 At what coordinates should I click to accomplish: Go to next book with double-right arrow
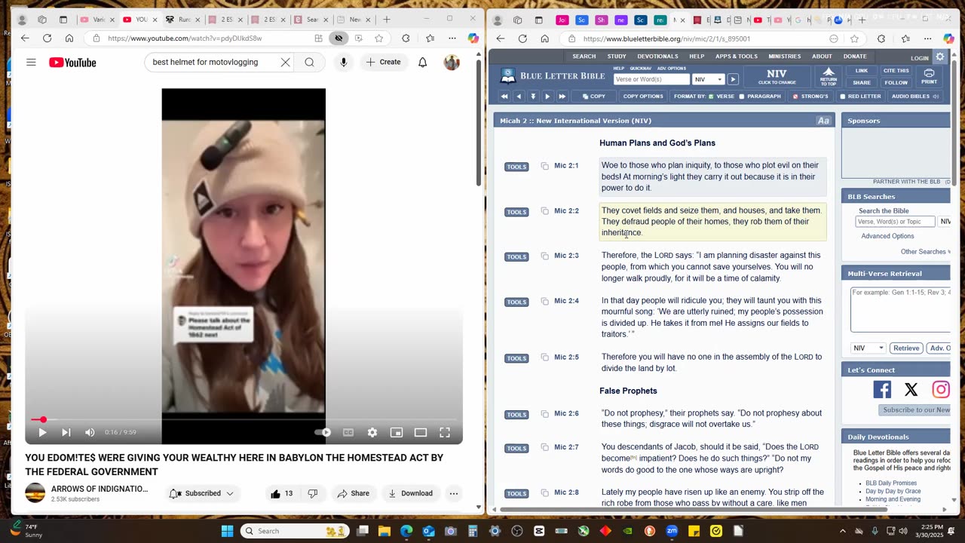(562, 97)
